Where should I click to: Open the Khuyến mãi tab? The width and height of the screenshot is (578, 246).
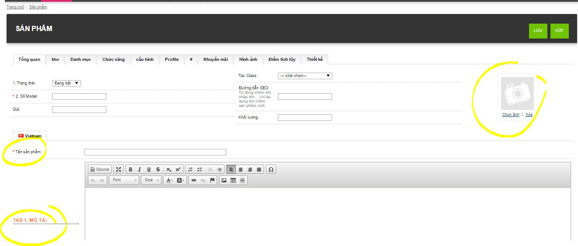tap(215, 60)
